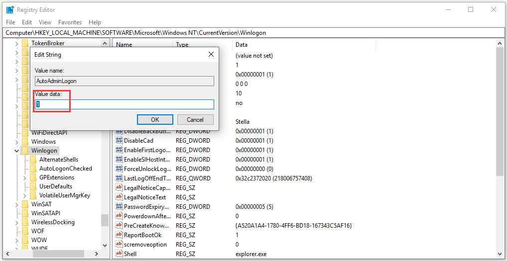Click the Shell string value icon

pyautogui.click(x=119, y=254)
